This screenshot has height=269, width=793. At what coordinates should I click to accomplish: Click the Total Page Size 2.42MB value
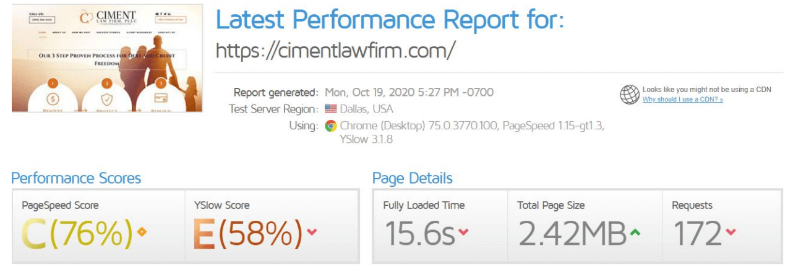point(572,233)
